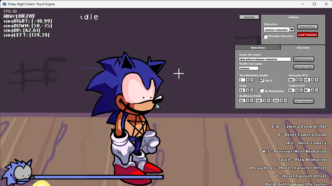The image size is (332, 186).
Task: Select the satanos-remaster character field
Action: pos(276,30)
